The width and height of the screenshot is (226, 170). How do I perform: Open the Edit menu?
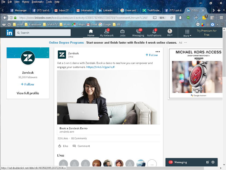coord(10,2)
